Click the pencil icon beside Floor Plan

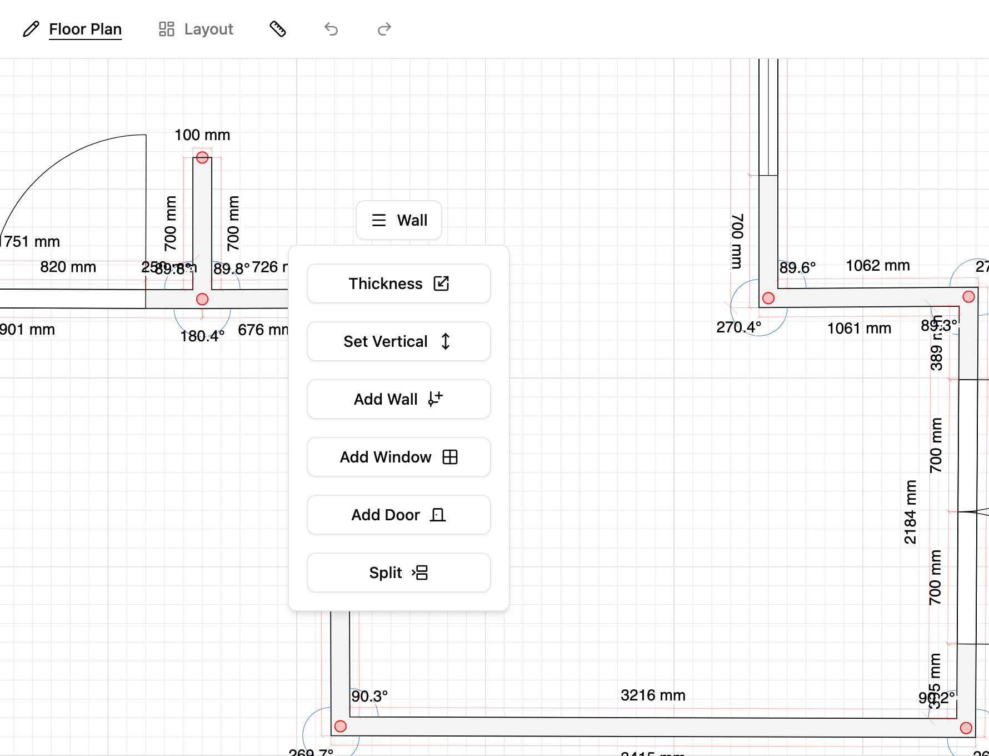pyautogui.click(x=31, y=29)
